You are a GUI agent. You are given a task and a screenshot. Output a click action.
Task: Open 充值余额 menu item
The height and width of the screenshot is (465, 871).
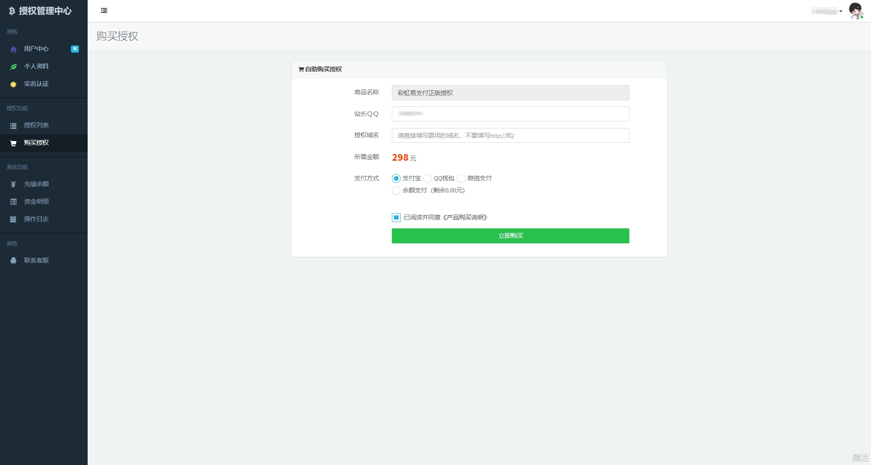point(44,184)
